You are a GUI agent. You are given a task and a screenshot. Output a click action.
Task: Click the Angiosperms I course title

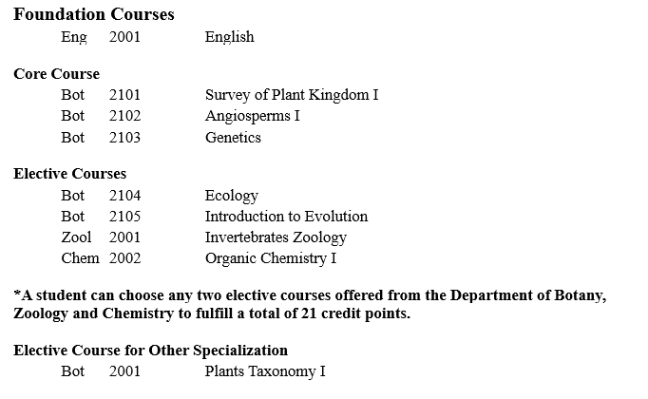pyautogui.click(x=252, y=116)
